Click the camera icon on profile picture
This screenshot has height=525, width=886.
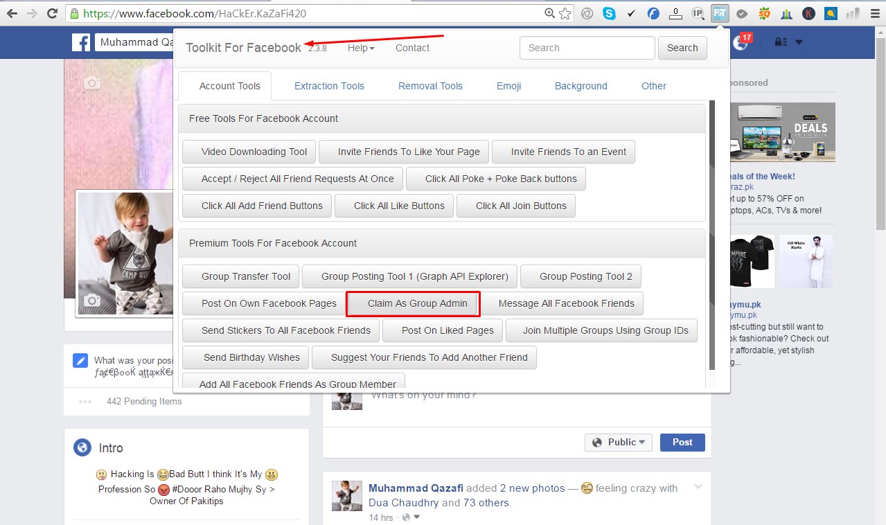91,300
